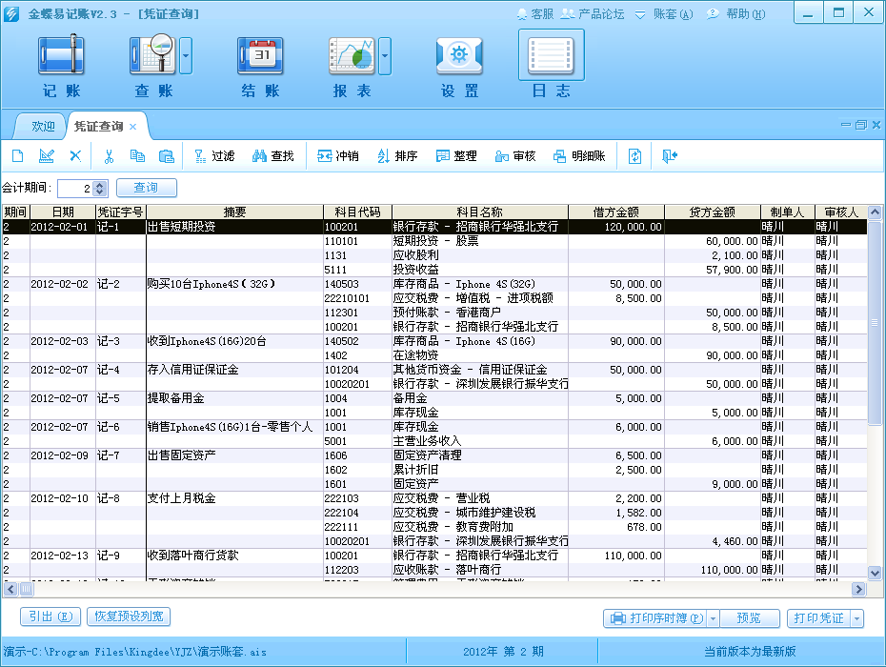
Task: Open the 记账 bookkeeping module icon
Action: click(x=61, y=55)
